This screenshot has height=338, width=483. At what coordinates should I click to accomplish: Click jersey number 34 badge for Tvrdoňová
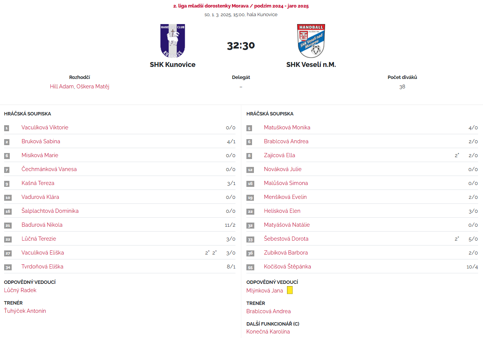click(8, 267)
